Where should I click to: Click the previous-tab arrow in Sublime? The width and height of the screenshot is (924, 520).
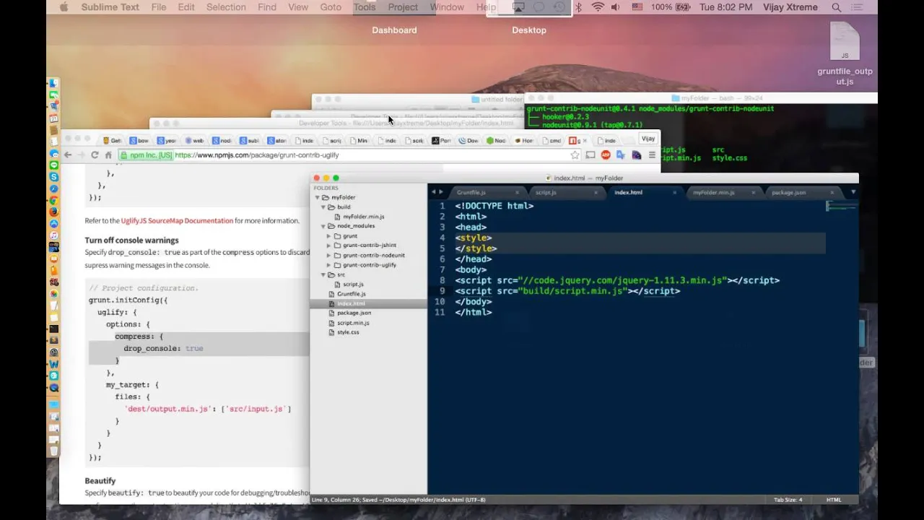pyautogui.click(x=433, y=192)
